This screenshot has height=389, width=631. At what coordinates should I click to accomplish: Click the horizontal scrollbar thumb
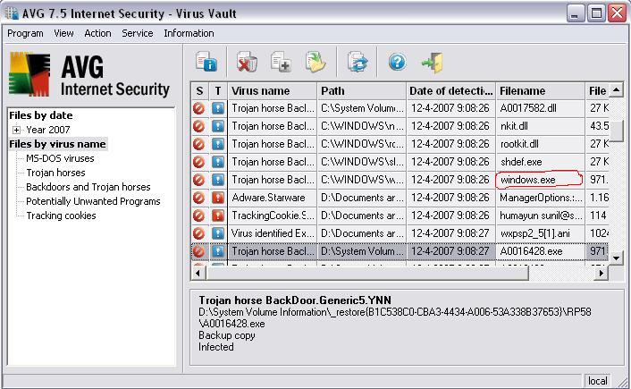click(366, 274)
